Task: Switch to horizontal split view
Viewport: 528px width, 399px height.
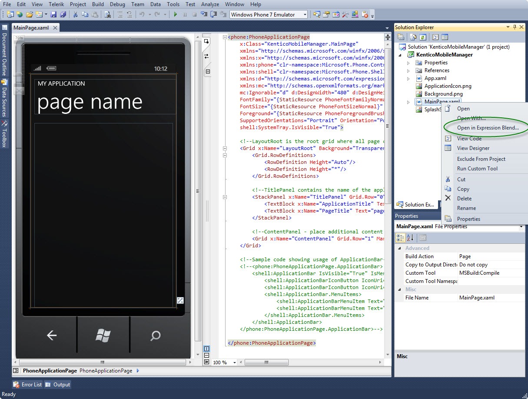Action: (x=206, y=355)
